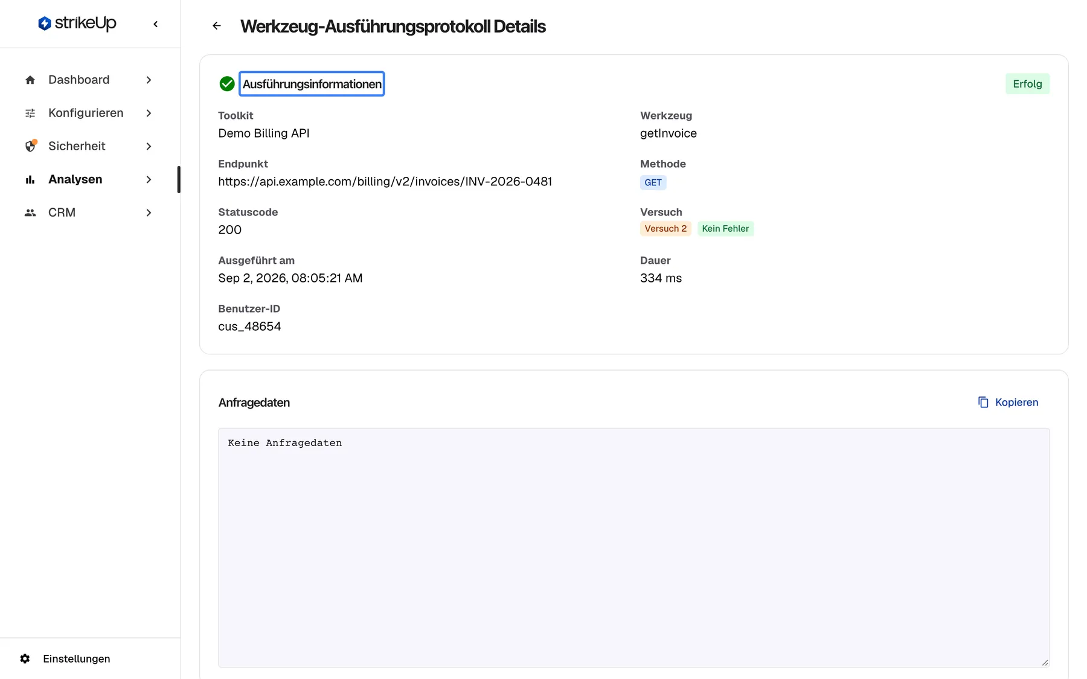The width and height of the screenshot is (1087, 679).
Task: Click the Endpunkt field label
Action: point(243,164)
